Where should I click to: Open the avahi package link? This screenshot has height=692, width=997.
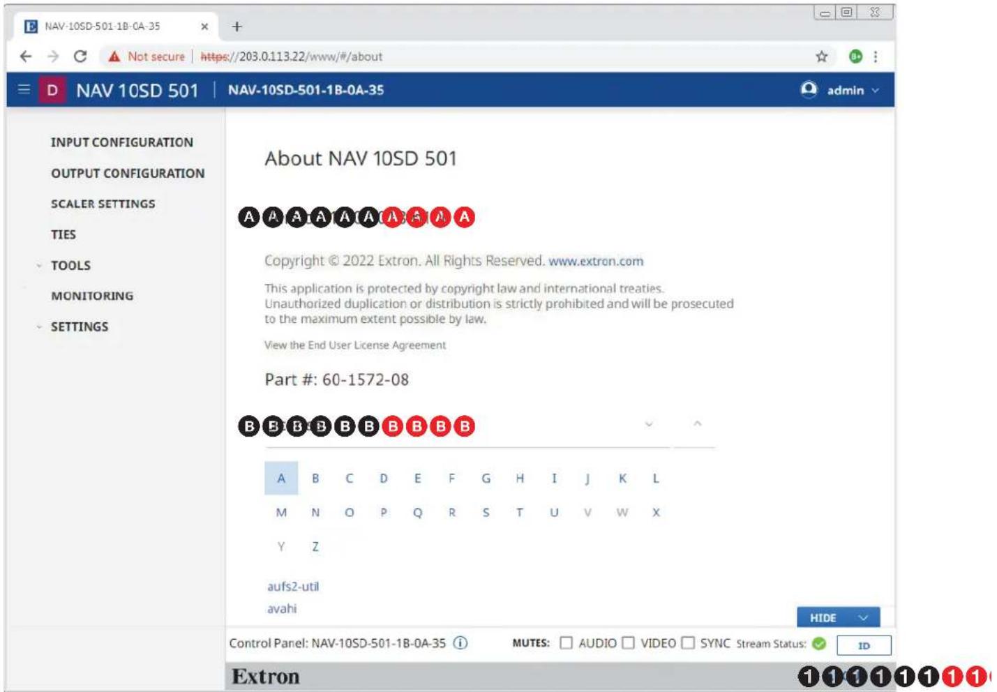[x=282, y=608]
